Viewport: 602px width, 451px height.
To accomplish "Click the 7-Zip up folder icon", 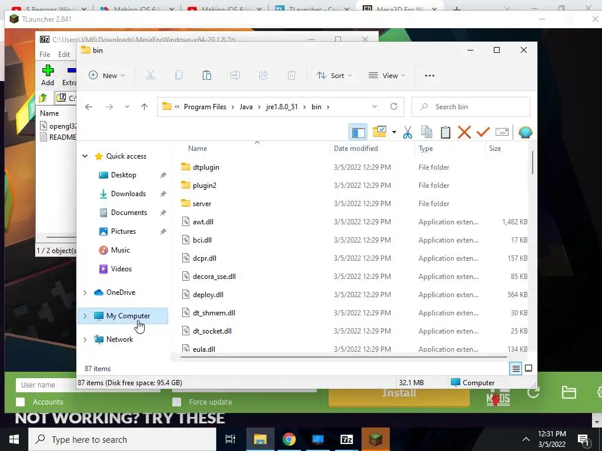I will click(x=42, y=98).
